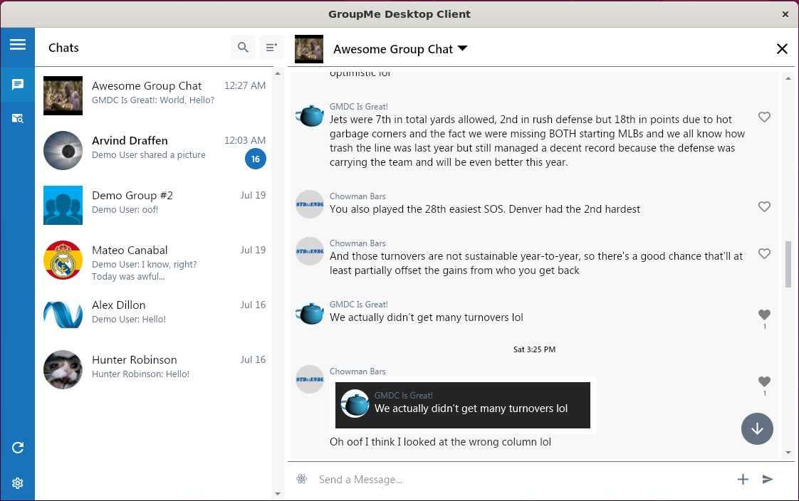The width and height of the screenshot is (799, 501).
Task: Click the Awesome Group Chat header avatar
Action: [309, 49]
